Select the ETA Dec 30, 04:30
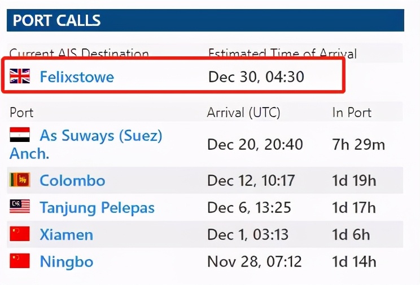The height and width of the screenshot is (285, 420). point(256,77)
